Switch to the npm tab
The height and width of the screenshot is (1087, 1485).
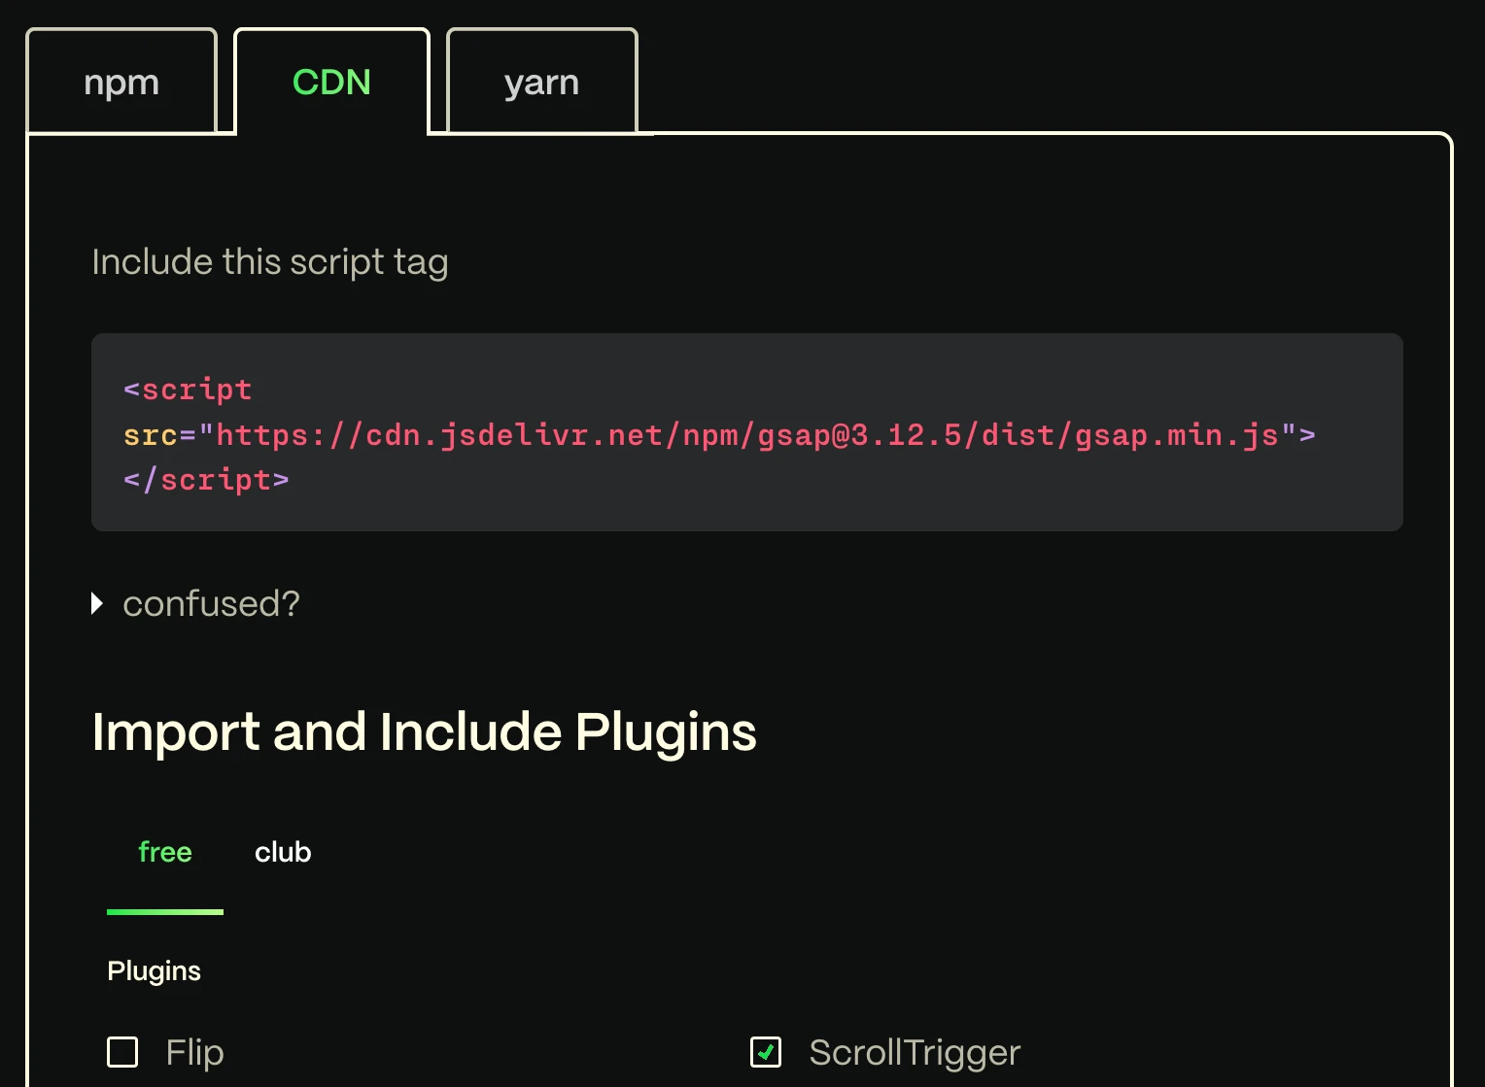pyautogui.click(x=121, y=82)
